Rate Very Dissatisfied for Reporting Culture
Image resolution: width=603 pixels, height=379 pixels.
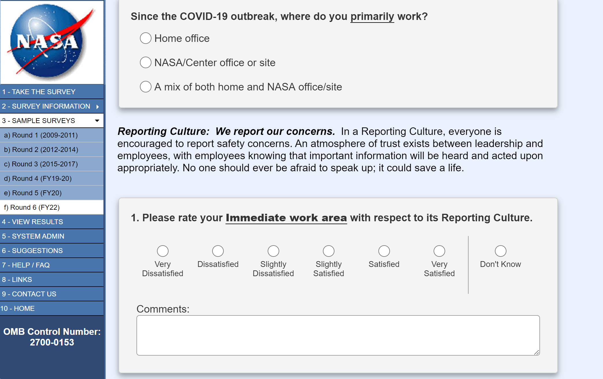163,251
